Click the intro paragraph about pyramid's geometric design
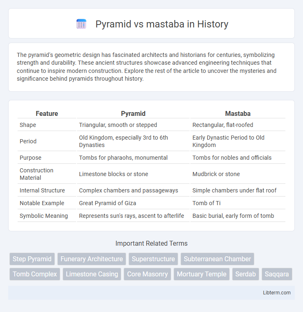Viewport: 303px width, 312px height. coord(147,67)
